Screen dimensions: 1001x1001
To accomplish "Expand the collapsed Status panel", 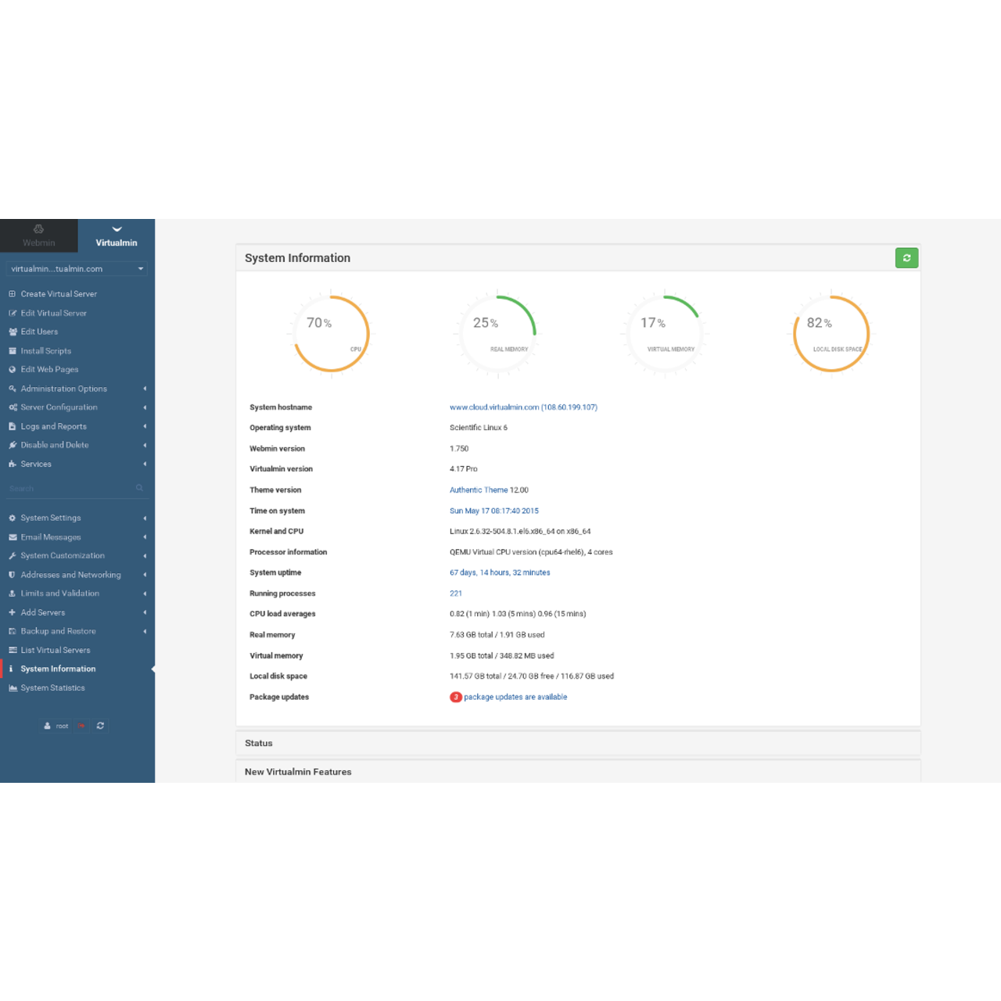I will coord(578,743).
